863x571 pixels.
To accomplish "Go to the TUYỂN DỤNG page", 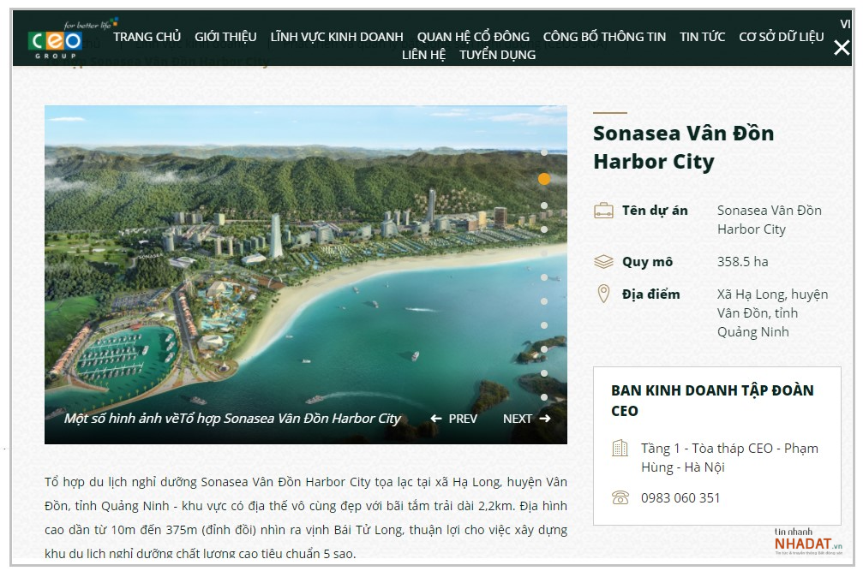I will tap(497, 55).
